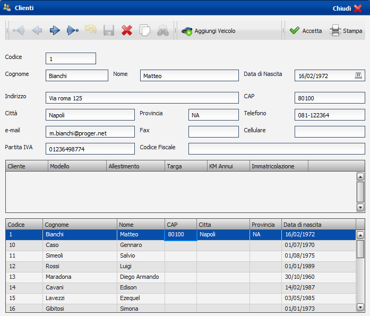Click the Targa column header
Screen dimensions: 370x316
186,166
